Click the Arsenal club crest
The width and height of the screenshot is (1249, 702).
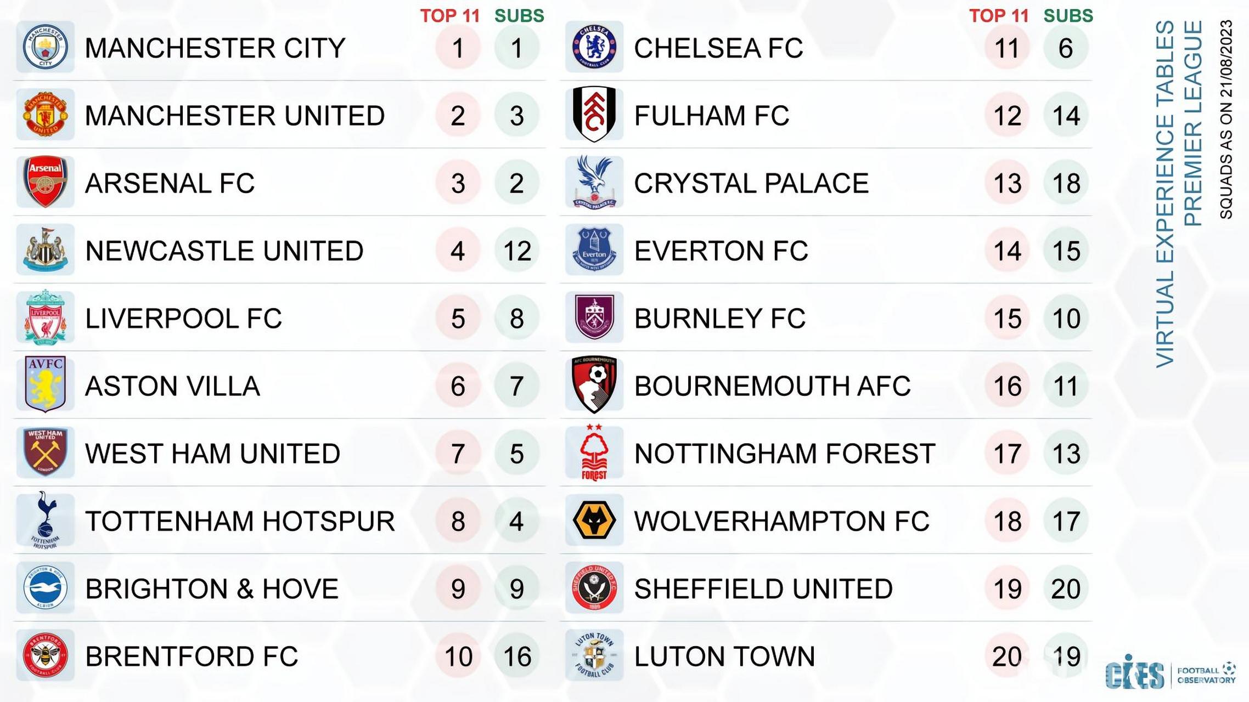pyautogui.click(x=46, y=182)
